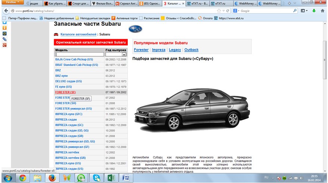The height and width of the screenshot is (183, 328).
Task: Click the LiveJournal pencil share icon in sidebar
Action: pos(4,39)
